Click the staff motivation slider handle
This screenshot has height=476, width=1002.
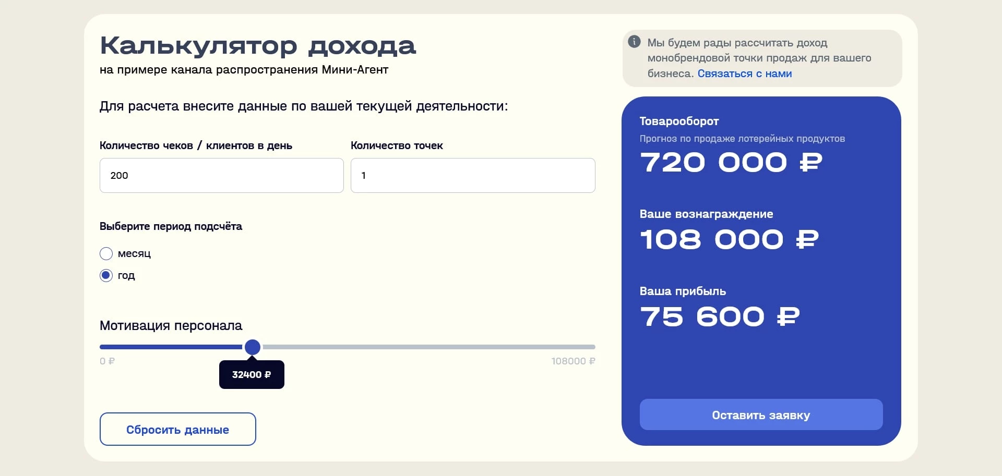coord(253,347)
